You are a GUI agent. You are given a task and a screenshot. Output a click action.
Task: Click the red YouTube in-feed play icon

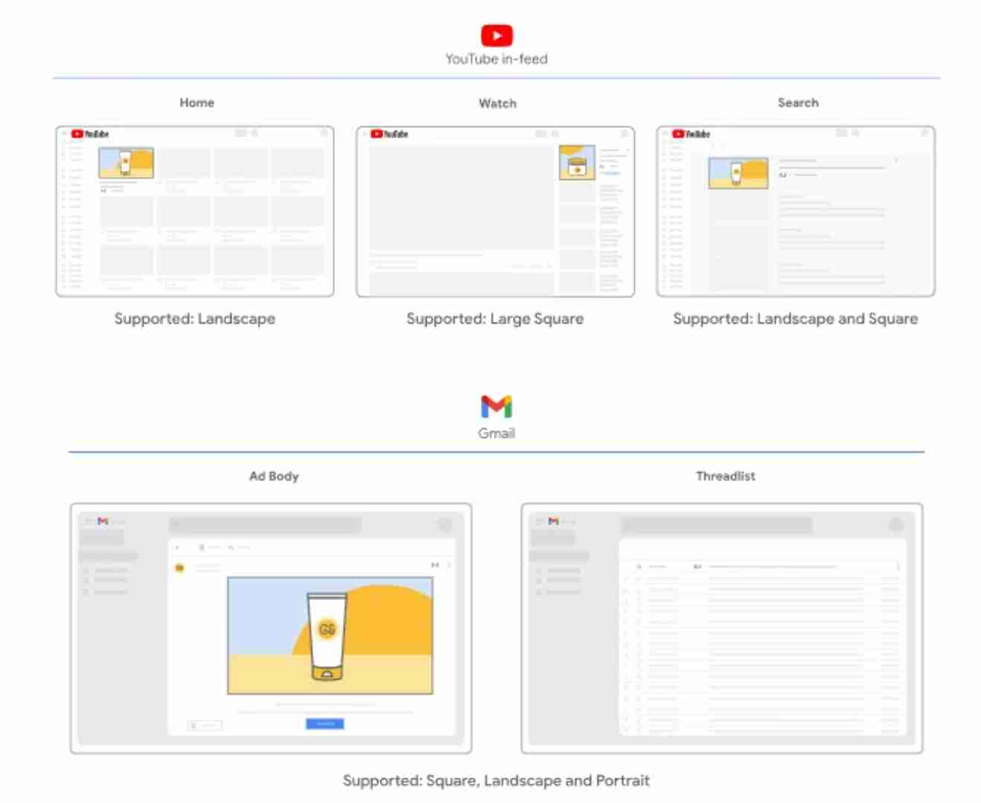(x=496, y=36)
